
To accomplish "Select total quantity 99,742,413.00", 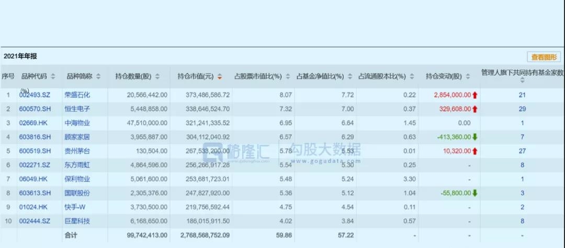I will tap(148, 235).
